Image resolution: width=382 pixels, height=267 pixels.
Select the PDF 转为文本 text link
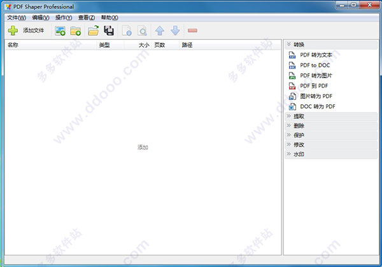click(316, 55)
